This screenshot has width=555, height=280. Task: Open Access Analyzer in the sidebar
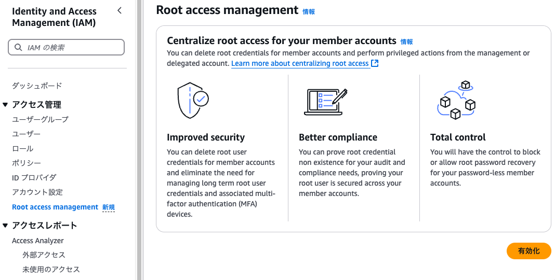[38, 241]
